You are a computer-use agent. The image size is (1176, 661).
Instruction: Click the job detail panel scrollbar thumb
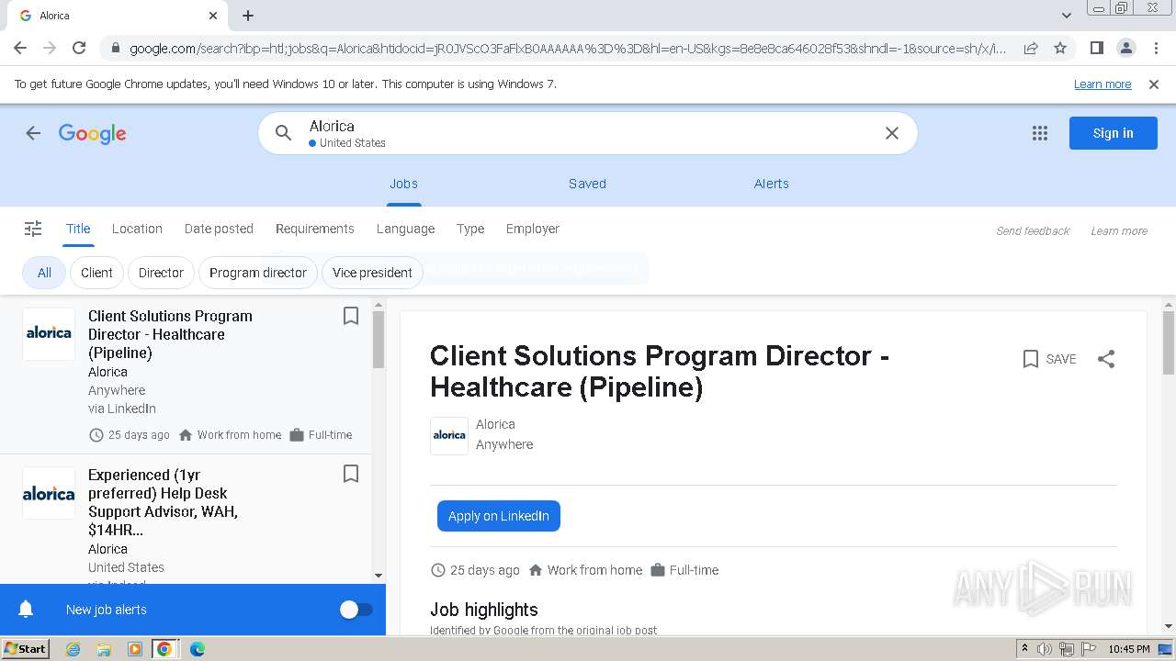click(x=1169, y=342)
